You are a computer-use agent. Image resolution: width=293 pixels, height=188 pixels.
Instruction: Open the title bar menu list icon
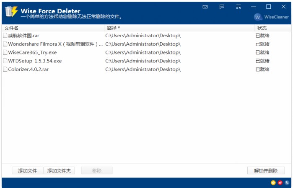click(x=239, y=7)
